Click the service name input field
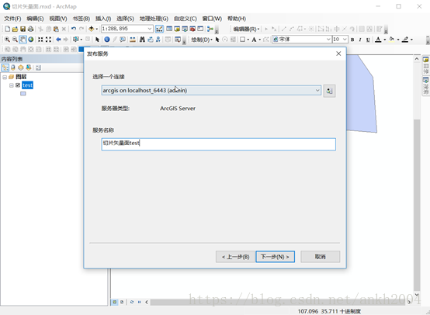 click(x=219, y=144)
